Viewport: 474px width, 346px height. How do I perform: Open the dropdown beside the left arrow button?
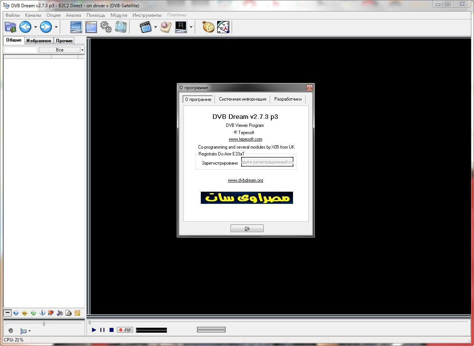(35, 27)
